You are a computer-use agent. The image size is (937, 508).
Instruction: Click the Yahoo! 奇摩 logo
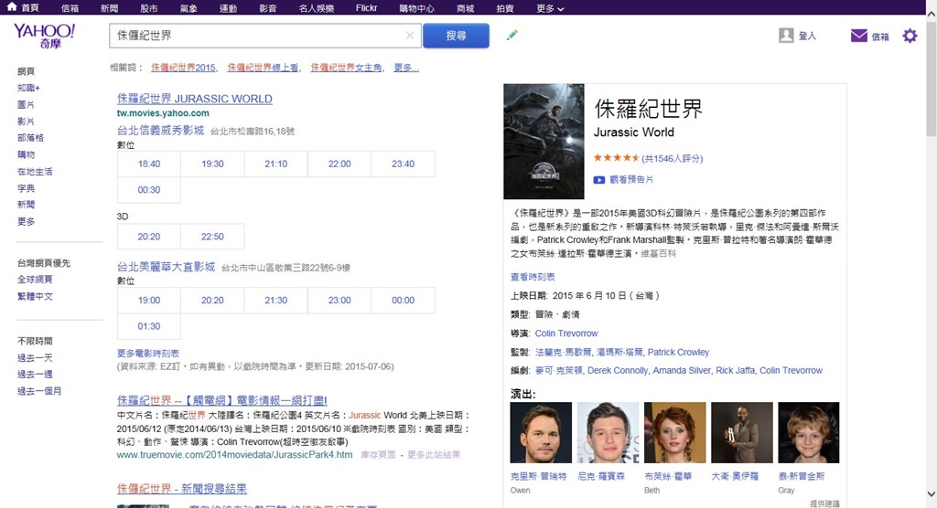click(x=44, y=37)
